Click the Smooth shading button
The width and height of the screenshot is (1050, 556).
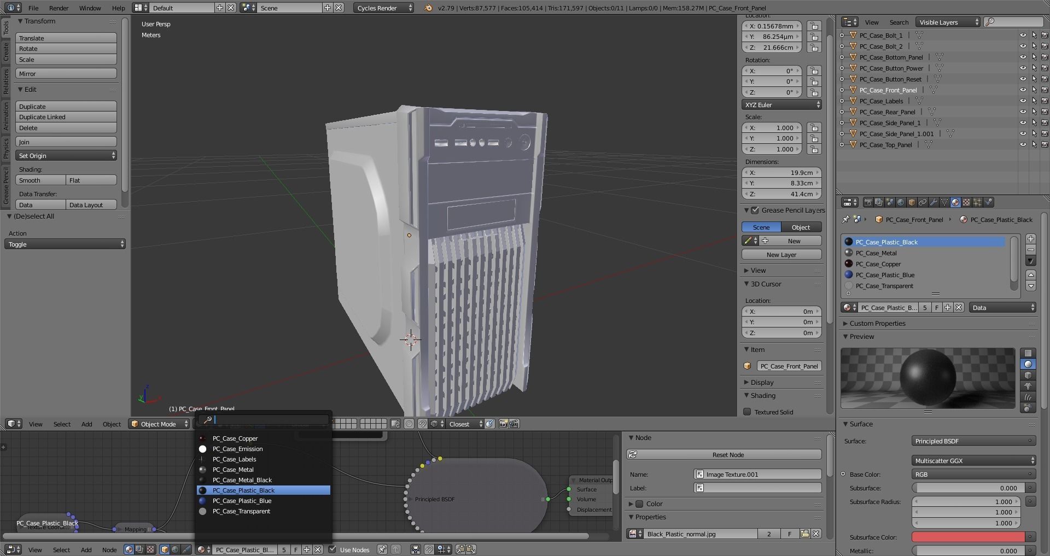40,180
